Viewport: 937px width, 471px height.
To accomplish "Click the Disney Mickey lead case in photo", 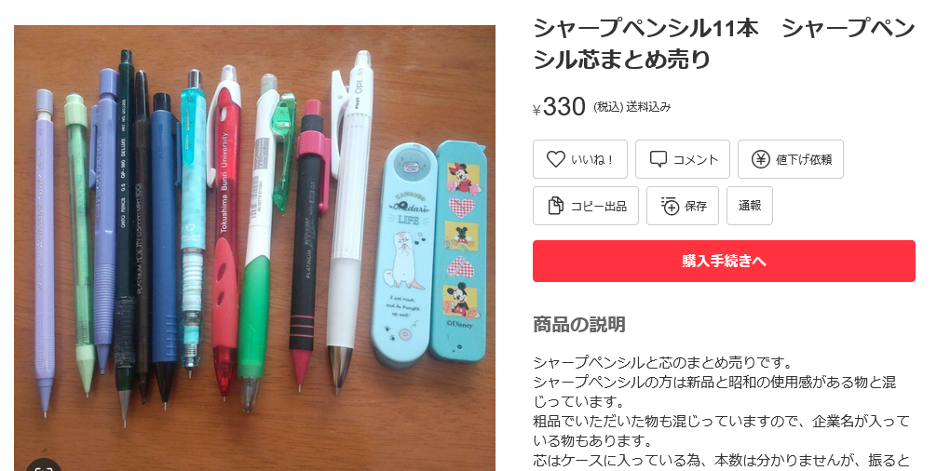I will click(x=461, y=250).
